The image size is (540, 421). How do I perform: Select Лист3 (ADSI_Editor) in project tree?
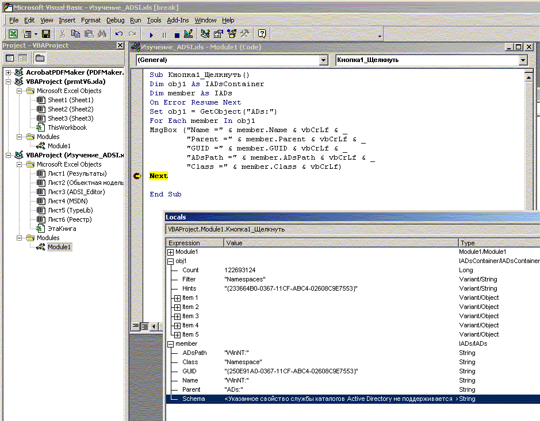(76, 192)
